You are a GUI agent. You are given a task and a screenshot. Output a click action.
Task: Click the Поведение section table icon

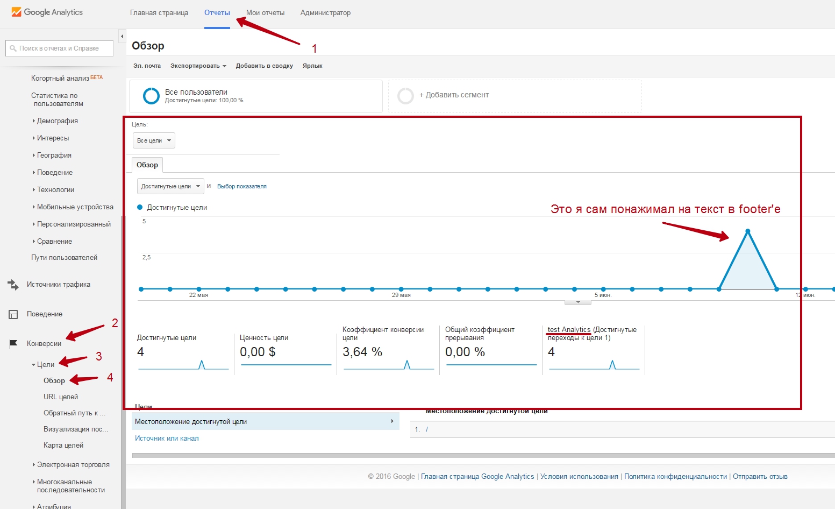[x=13, y=314]
